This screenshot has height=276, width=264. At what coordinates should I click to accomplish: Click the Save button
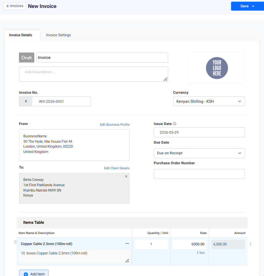point(244,6)
